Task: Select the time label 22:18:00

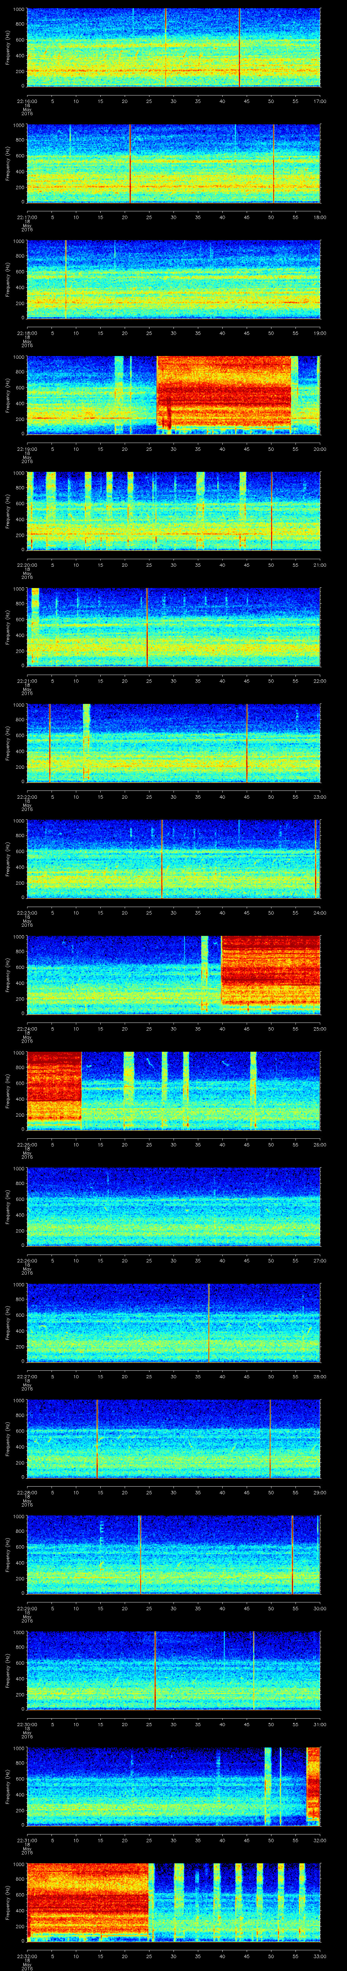Action: pos(27,333)
